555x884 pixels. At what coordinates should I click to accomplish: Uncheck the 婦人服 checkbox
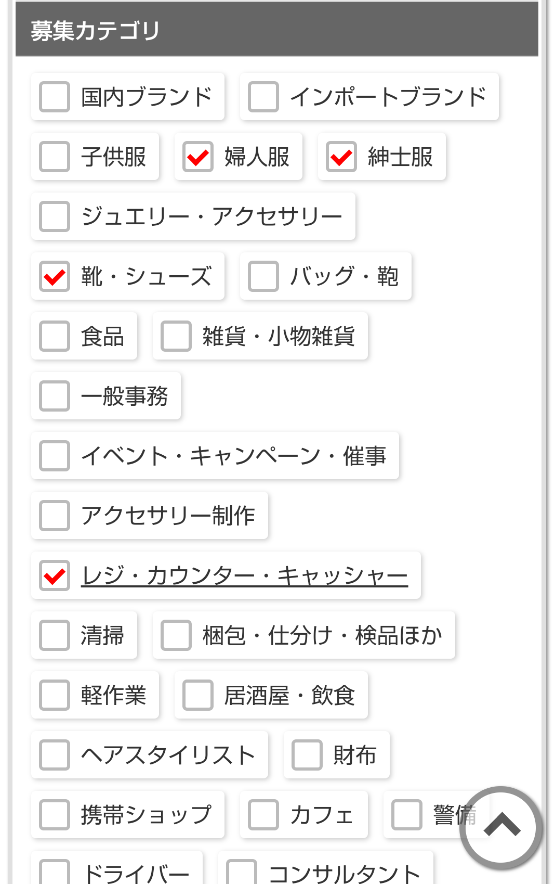pyautogui.click(x=198, y=157)
